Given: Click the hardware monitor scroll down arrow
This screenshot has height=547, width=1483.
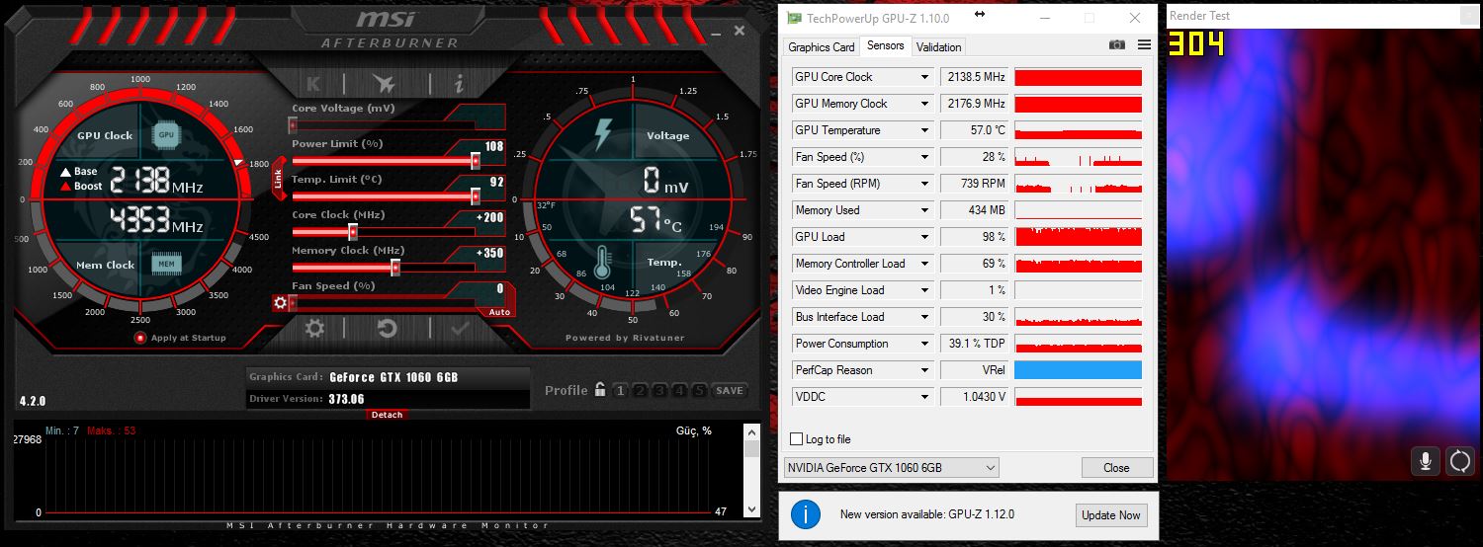Looking at the screenshot, I should 752,509.
